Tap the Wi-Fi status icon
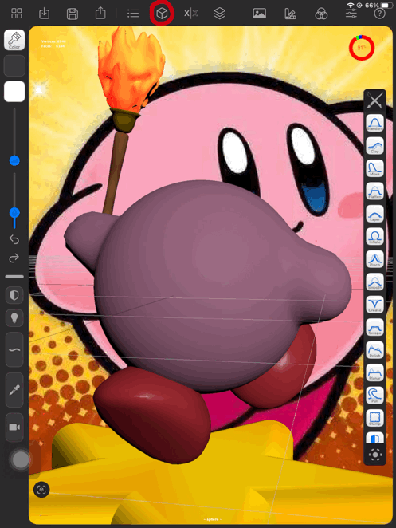The width and height of the screenshot is (396, 528). (351, 6)
